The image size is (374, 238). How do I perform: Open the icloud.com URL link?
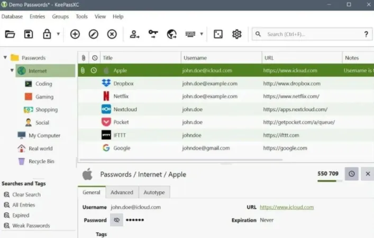(287, 207)
